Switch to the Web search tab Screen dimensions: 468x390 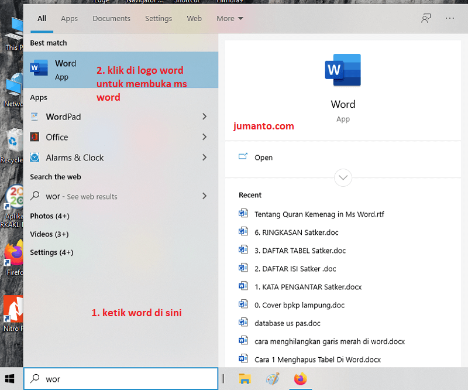(x=194, y=19)
